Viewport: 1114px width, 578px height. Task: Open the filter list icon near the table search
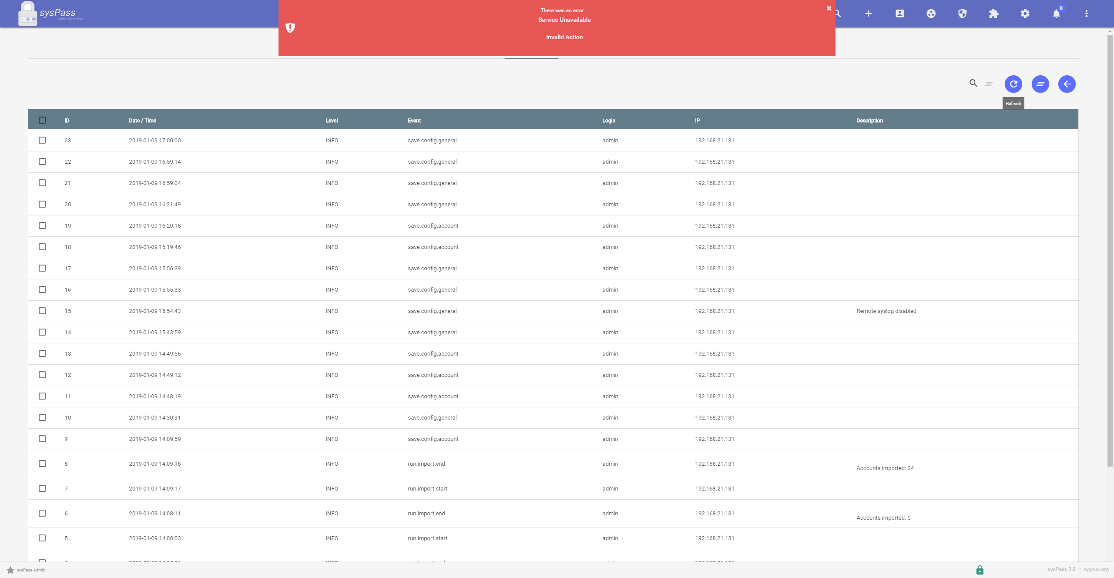pyautogui.click(x=988, y=84)
